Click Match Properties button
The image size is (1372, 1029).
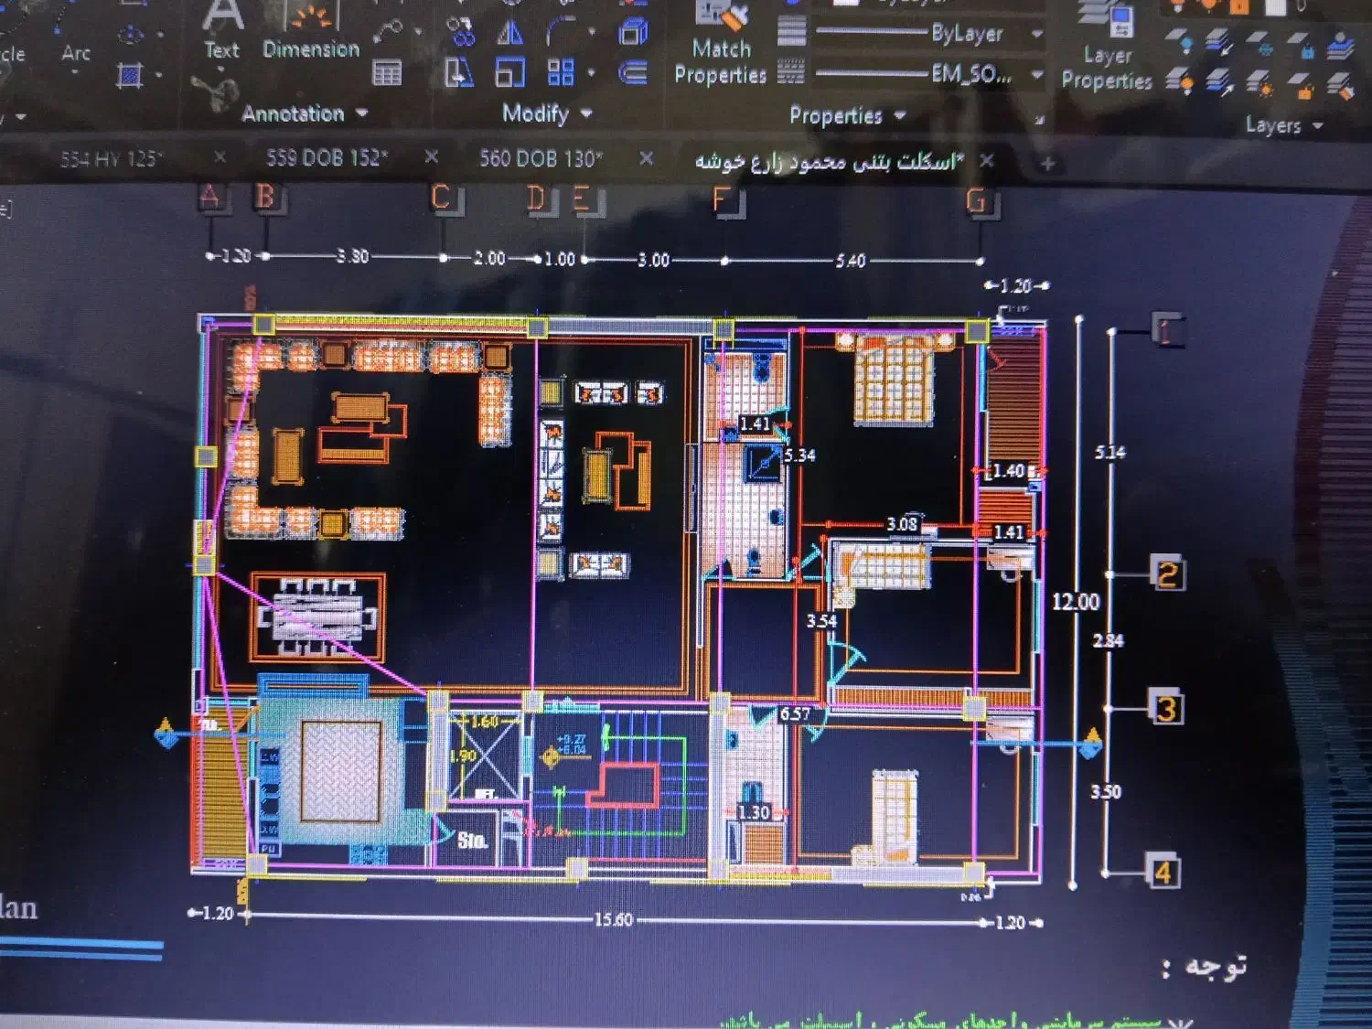[721, 46]
